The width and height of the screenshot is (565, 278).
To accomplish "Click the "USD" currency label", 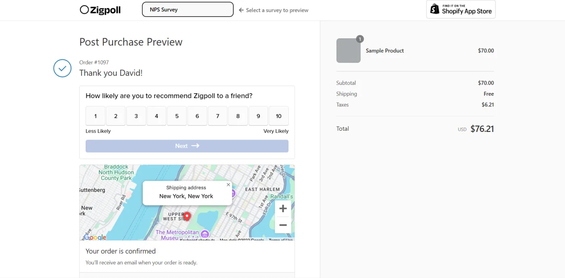I will [x=462, y=130].
